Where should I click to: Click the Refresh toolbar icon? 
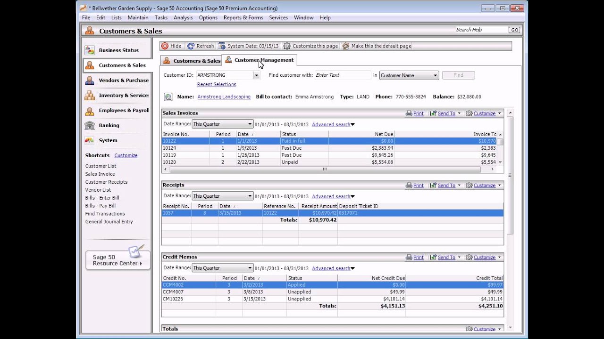point(191,46)
